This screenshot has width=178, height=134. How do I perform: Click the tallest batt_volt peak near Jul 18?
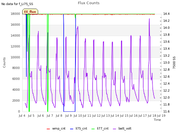click(149, 19)
